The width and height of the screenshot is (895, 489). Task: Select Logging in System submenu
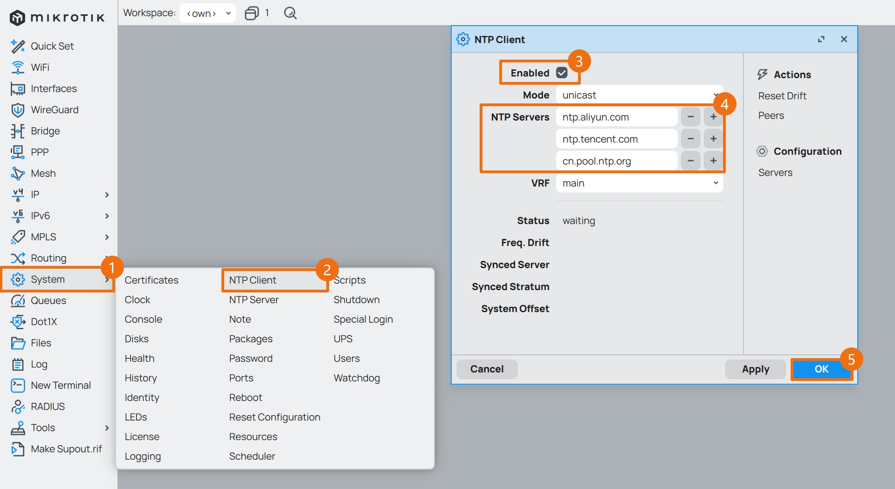click(x=143, y=456)
